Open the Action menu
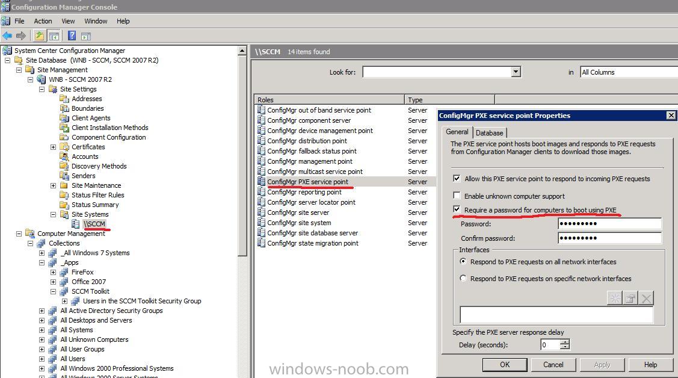Viewport: 678px width, 378px height. pos(43,21)
